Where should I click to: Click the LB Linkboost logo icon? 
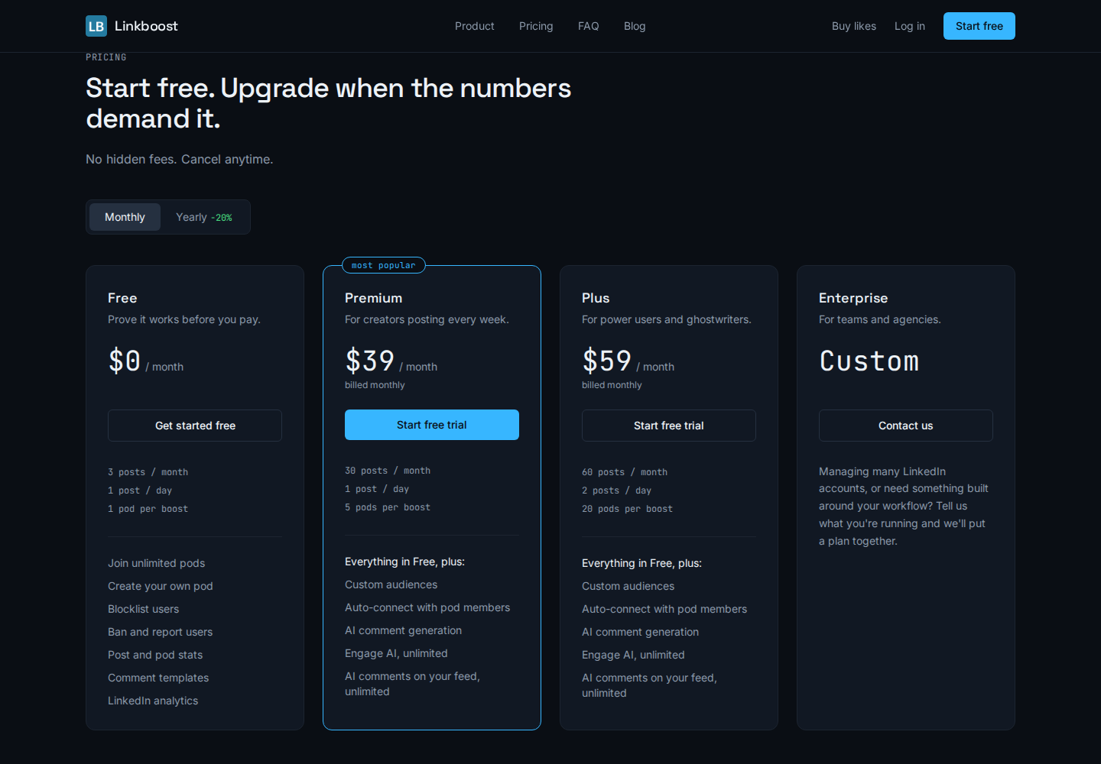pyautogui.click(x=96, y=26)
